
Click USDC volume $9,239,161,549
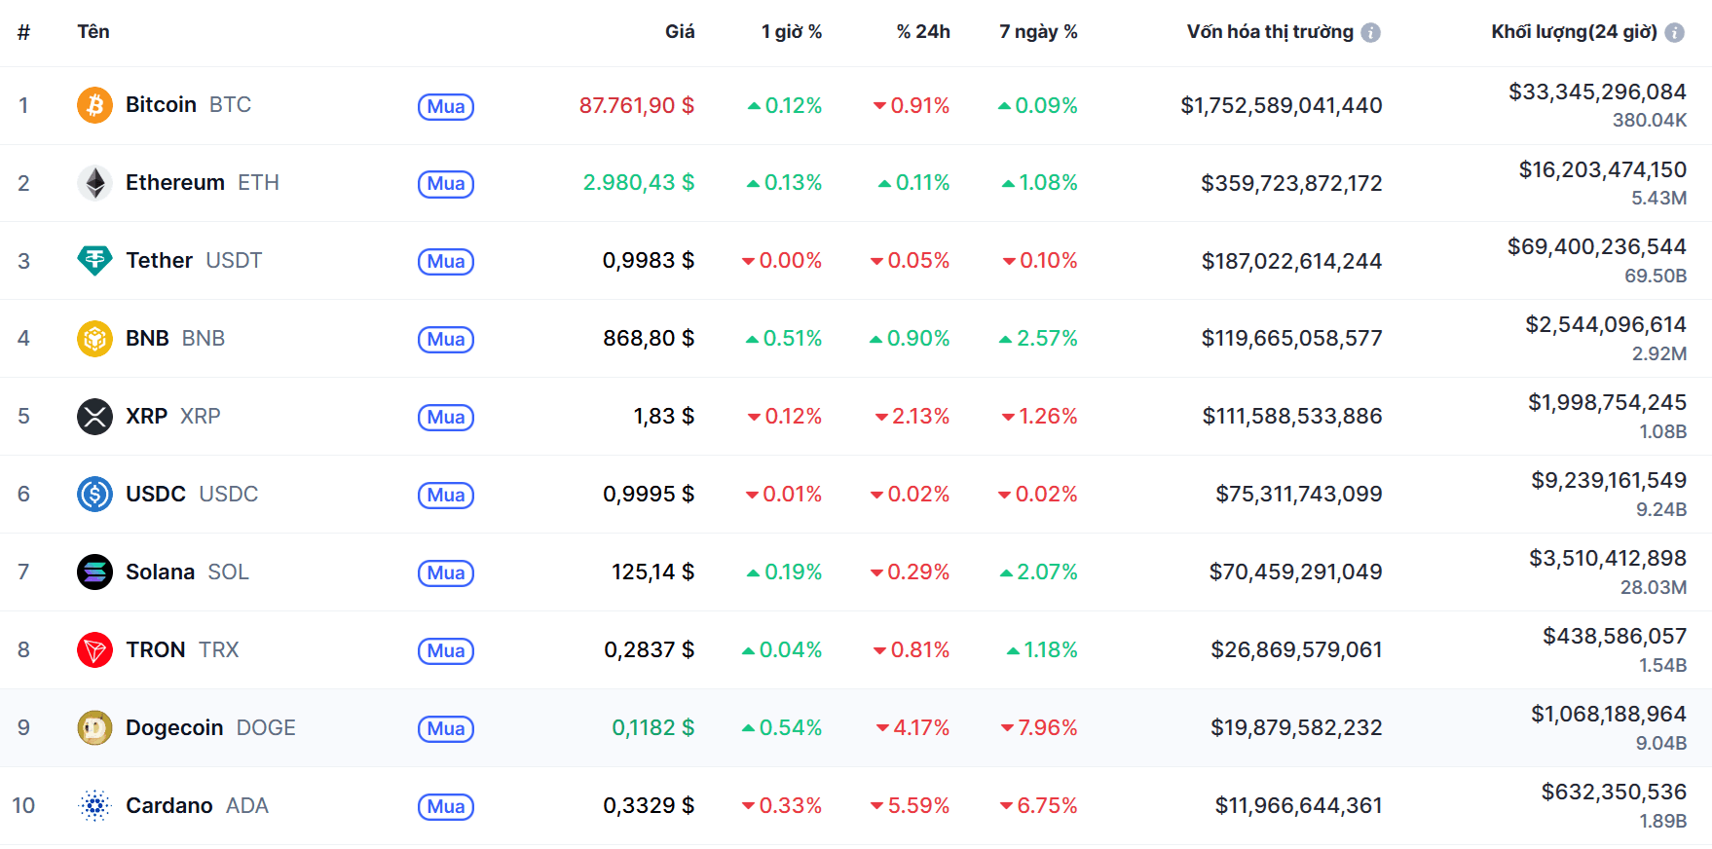click(x=1609, y=481)
